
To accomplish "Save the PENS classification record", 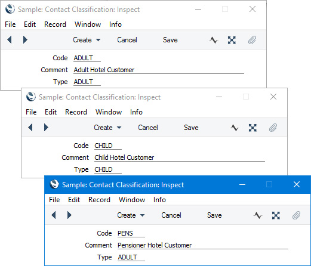I will click(214, 215).
